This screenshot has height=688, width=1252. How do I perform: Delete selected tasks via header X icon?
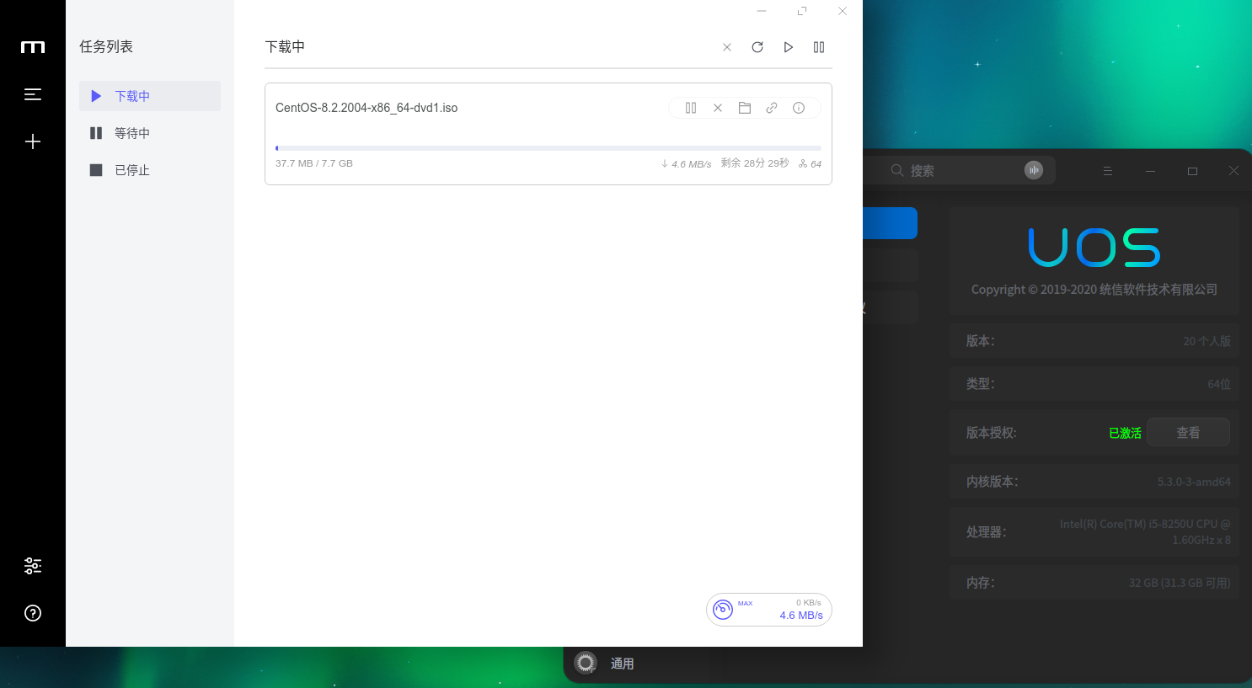pos(727,47)
